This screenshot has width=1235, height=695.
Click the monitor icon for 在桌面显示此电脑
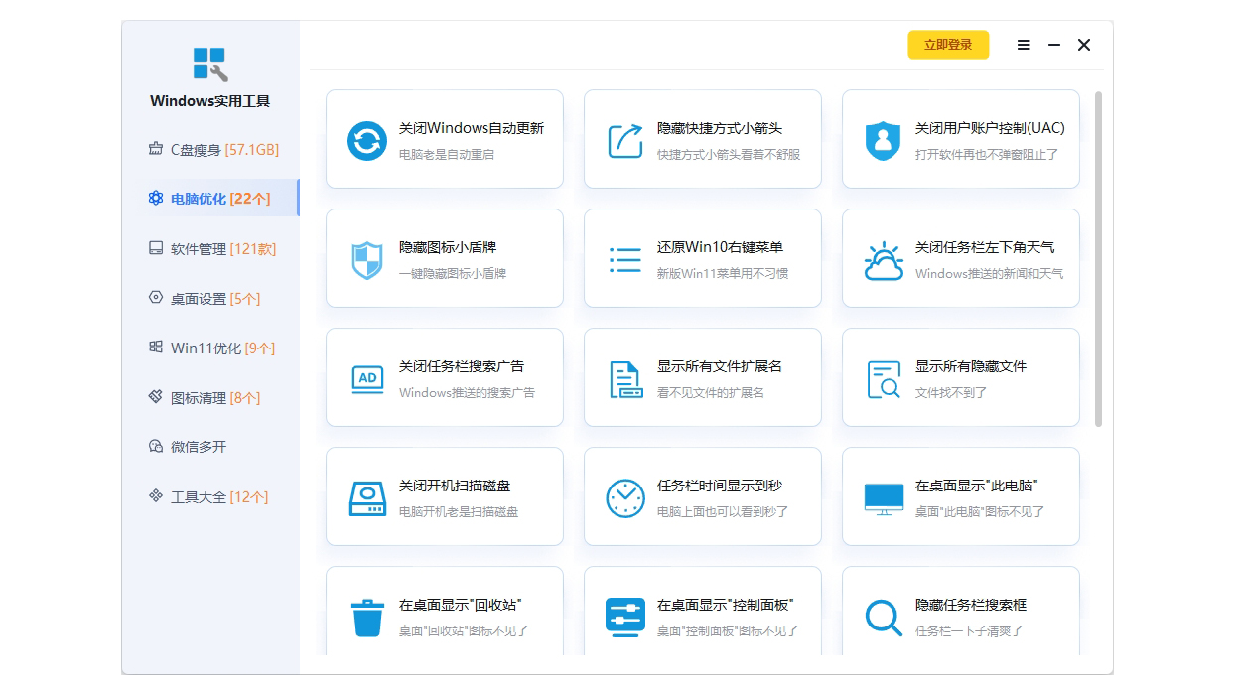click(x=883, y=497)
